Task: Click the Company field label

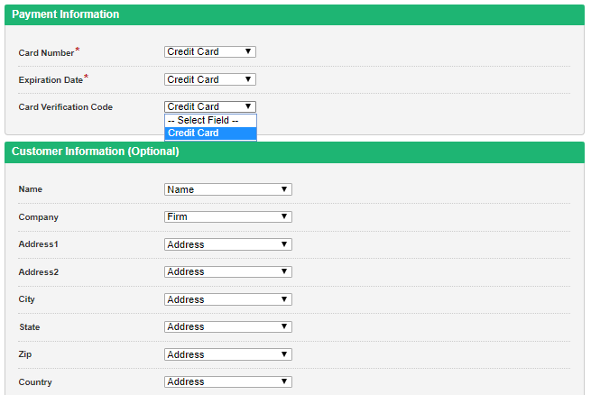Action: click(x=38, y=217)
